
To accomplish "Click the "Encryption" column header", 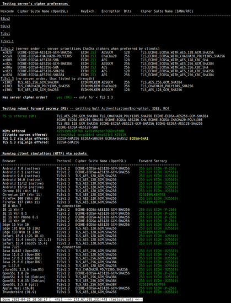I will pyautogui.click(x=111, y=11).
